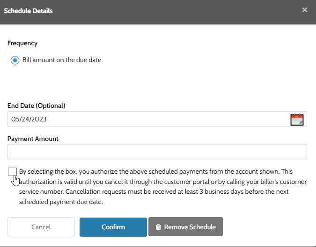Click the Frequency heading
Viewport: 316px width, 247px height.
point(22,43)
